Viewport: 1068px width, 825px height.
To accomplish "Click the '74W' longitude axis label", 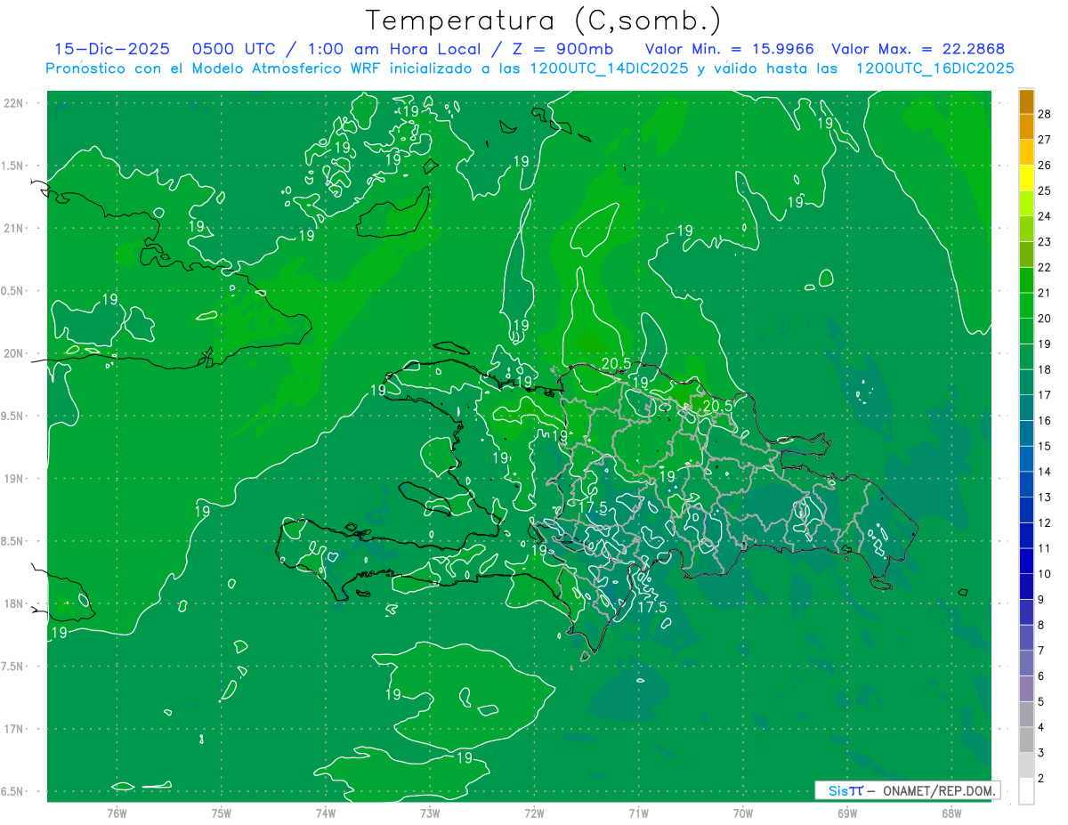I will [326, 813].
